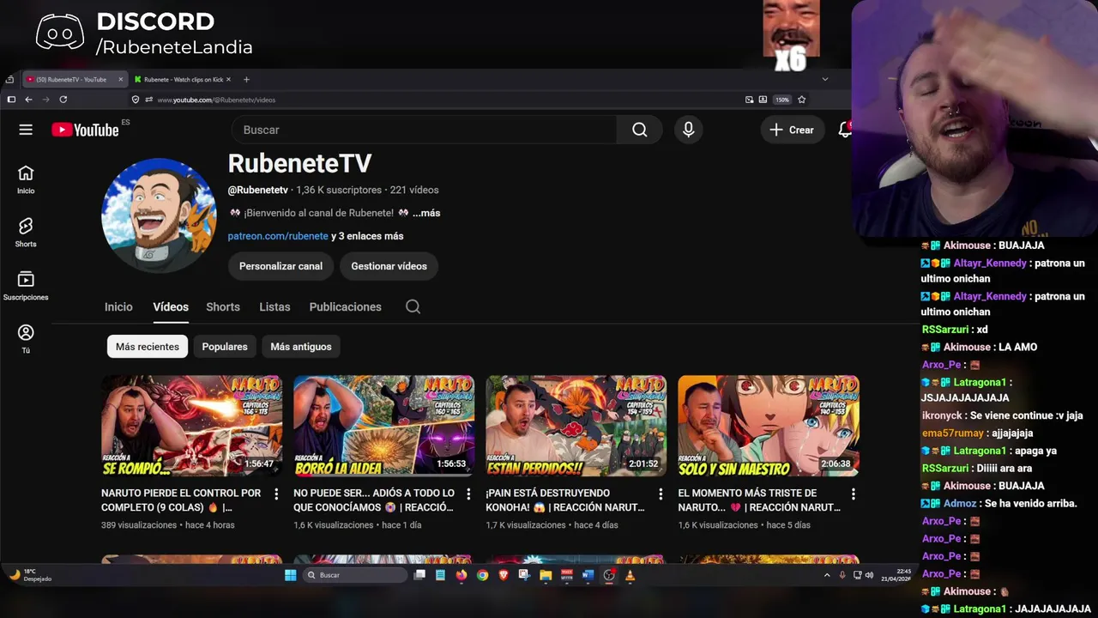Click the Crear button

click(x=792, y=130)
